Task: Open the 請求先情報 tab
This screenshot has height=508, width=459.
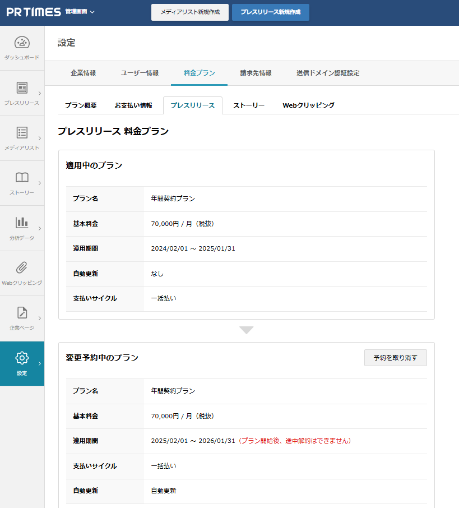Action: point(256,73)
